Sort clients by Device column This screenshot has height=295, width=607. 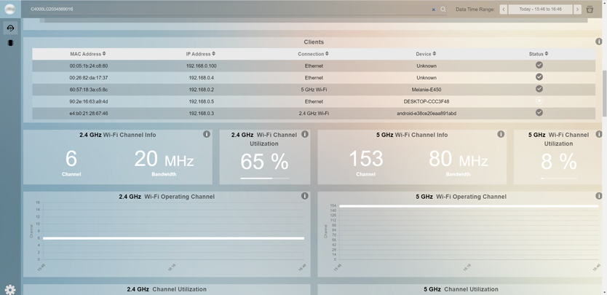tap(426, 54)
